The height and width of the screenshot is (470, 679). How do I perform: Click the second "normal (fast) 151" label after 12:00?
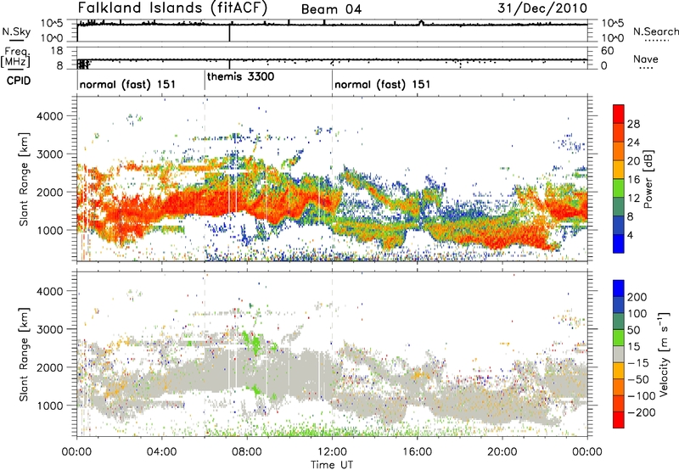tap(383, 84)
